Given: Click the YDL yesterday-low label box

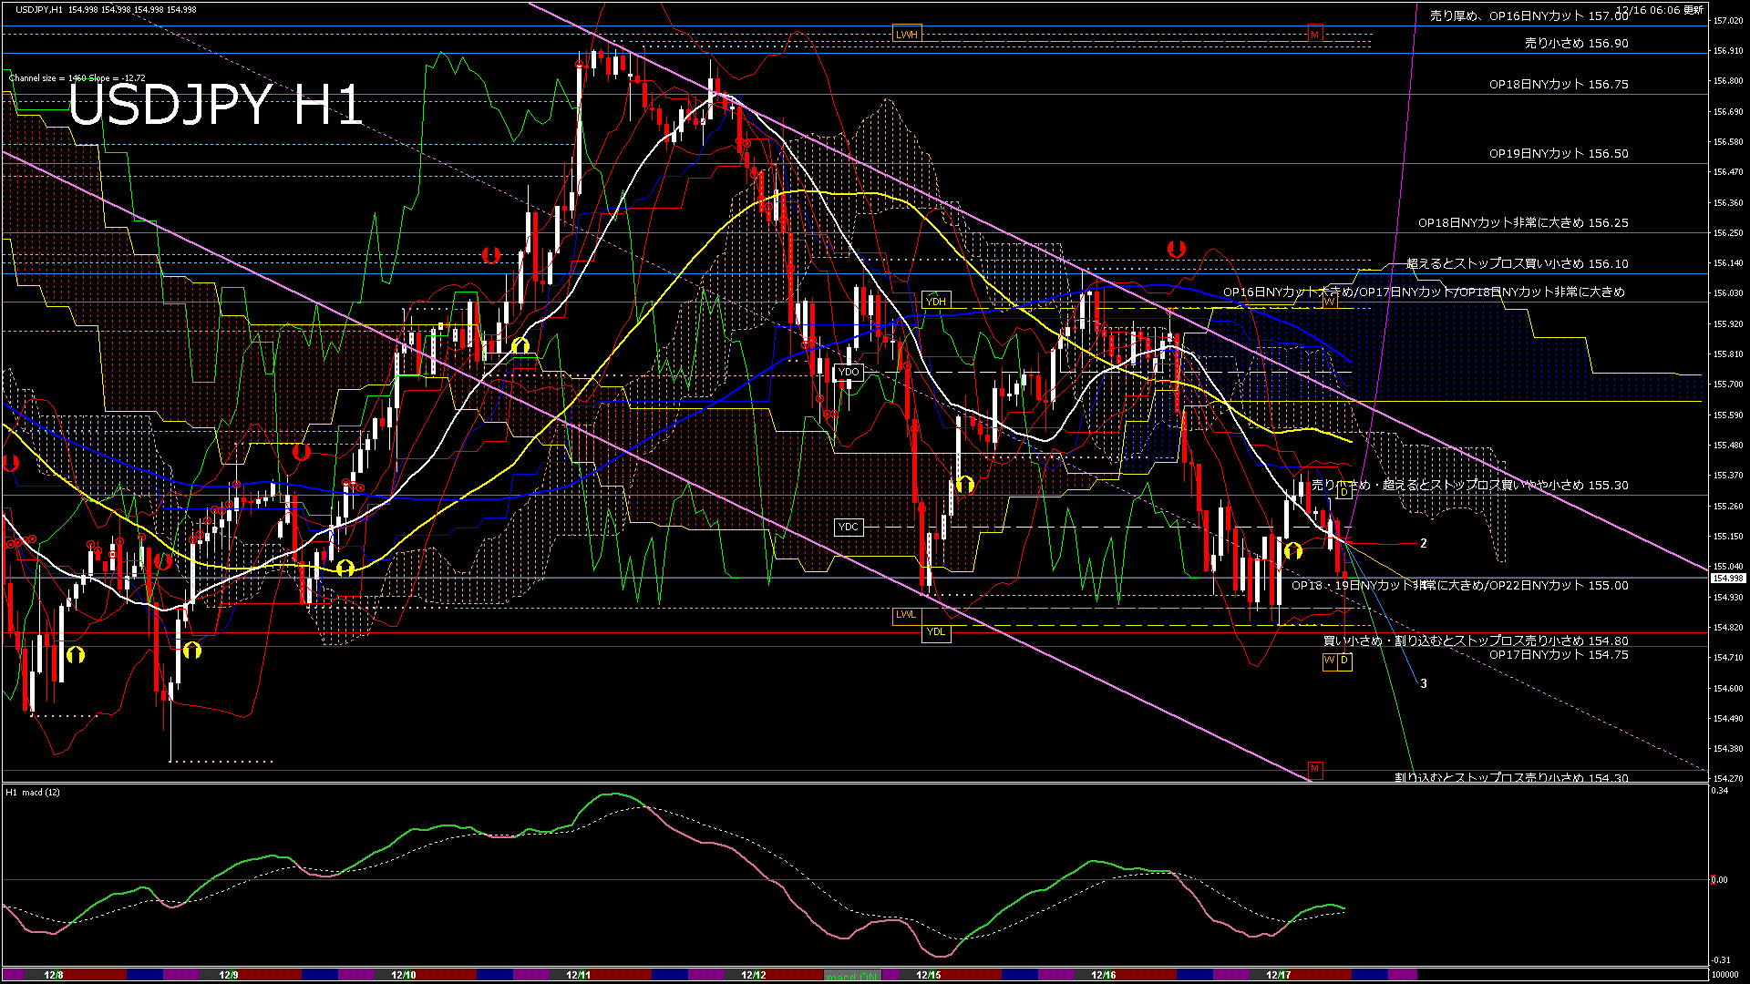Looking at the screenshot, I should (936, 632).
